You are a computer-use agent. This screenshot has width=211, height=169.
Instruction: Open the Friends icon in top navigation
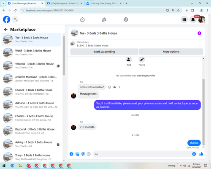pos(104,19)
